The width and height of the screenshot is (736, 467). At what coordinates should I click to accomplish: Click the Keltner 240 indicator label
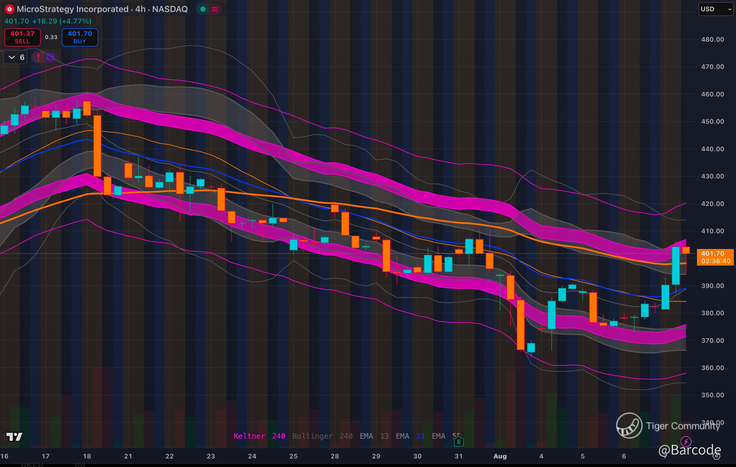click(259, 436)
